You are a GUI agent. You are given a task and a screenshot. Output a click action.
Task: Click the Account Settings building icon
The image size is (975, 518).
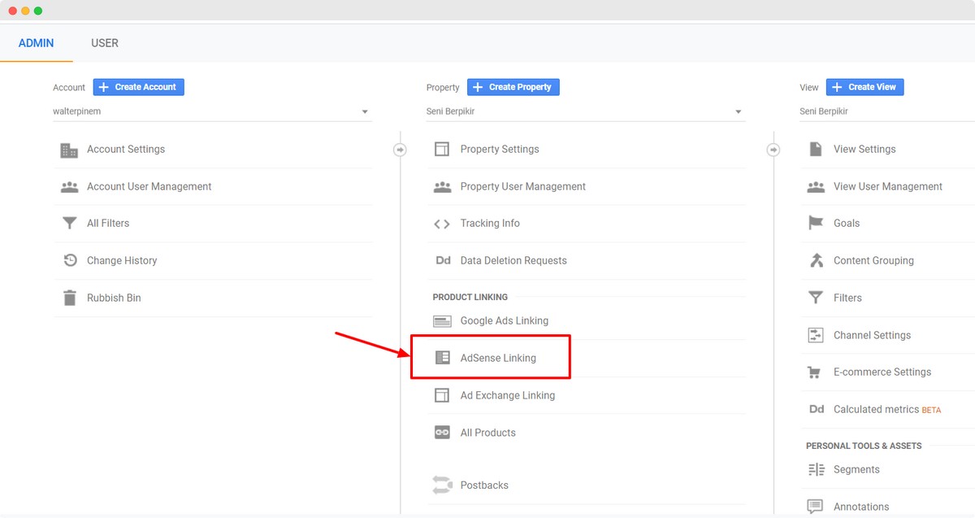point(69,150)
